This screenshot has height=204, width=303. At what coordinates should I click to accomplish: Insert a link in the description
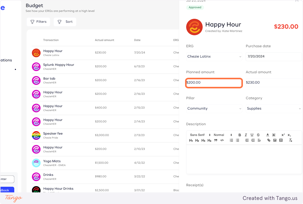pyautogui.click(x=269, y=140)
